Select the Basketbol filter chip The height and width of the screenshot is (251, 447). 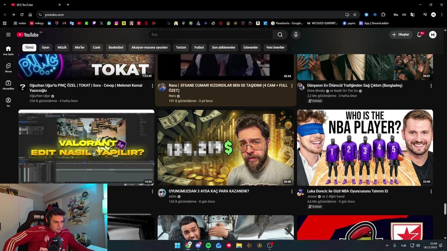(116, 47)
